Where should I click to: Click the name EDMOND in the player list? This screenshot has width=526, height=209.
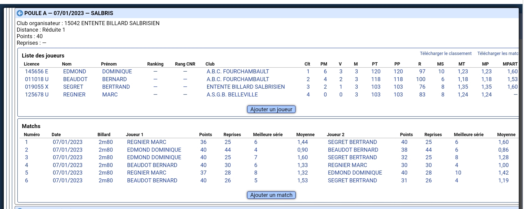[74, 72]
